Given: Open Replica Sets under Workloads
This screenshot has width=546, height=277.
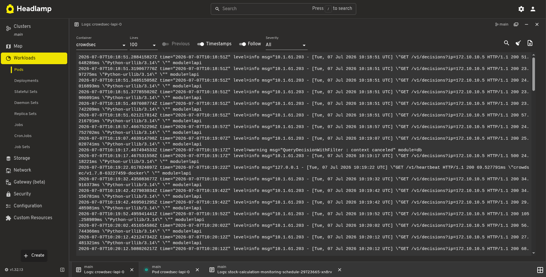Looking at the screenshot, I should (x=25, y=114).
